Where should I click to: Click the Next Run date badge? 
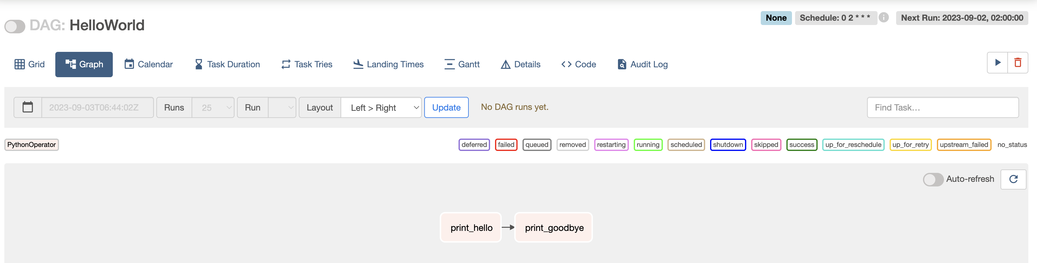pos(962,18)
